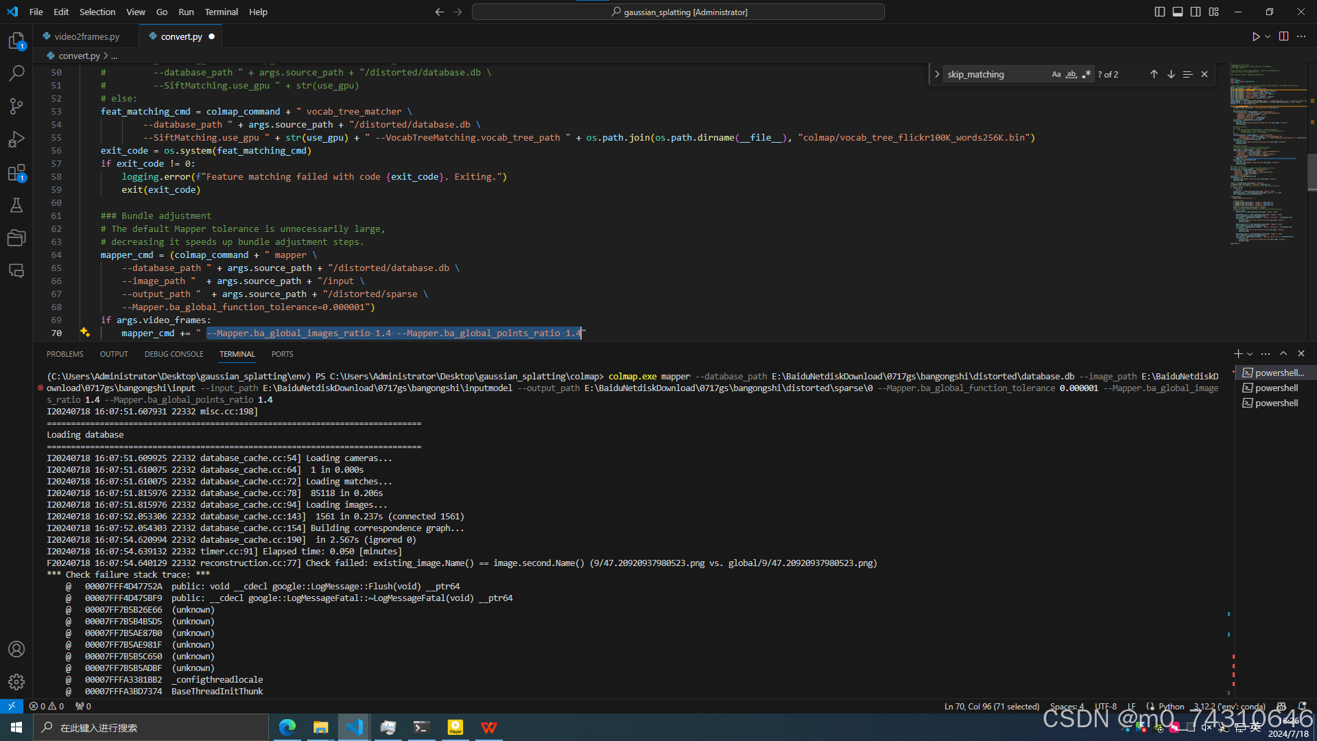
Task: Click the Spaces: 4 indentation setting
Action: (1067, 706)
